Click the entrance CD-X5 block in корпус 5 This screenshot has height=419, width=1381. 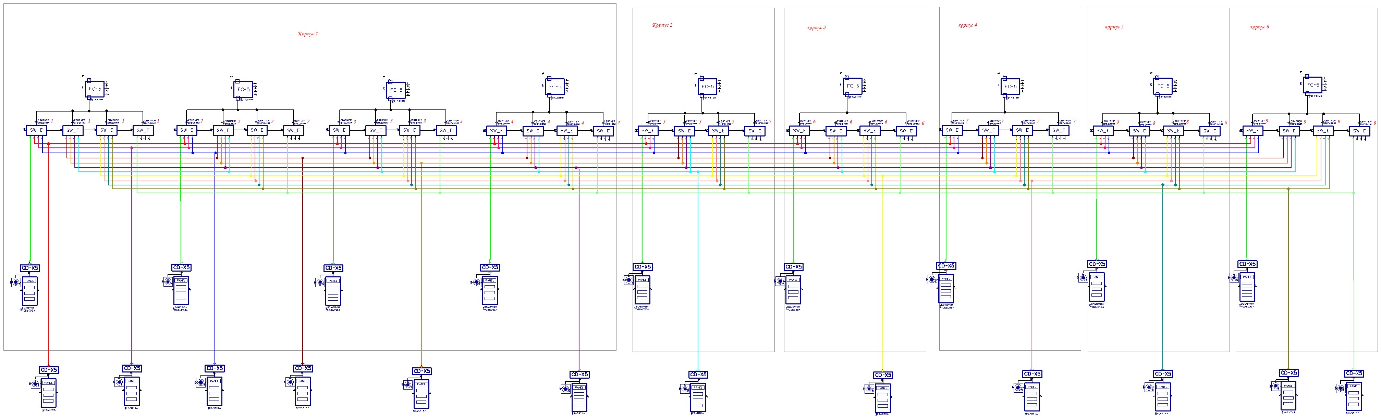tap(1096, 264)
